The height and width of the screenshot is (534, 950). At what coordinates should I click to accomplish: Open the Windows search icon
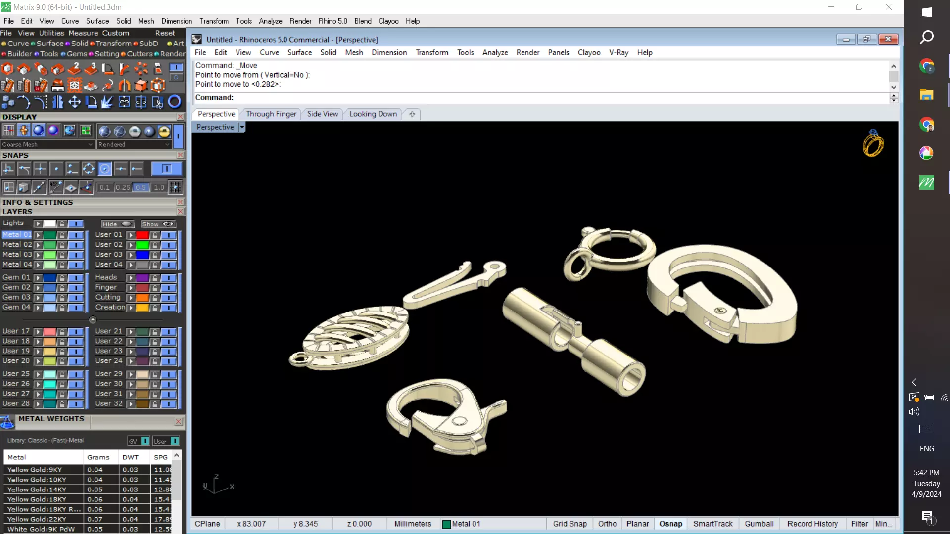coord(927,37)
